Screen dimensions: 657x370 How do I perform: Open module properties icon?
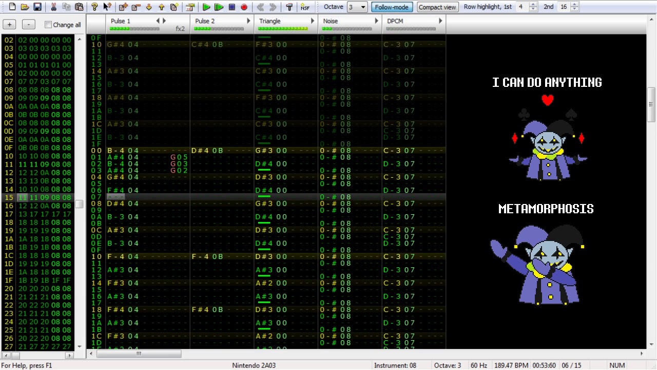coord(190,7)
